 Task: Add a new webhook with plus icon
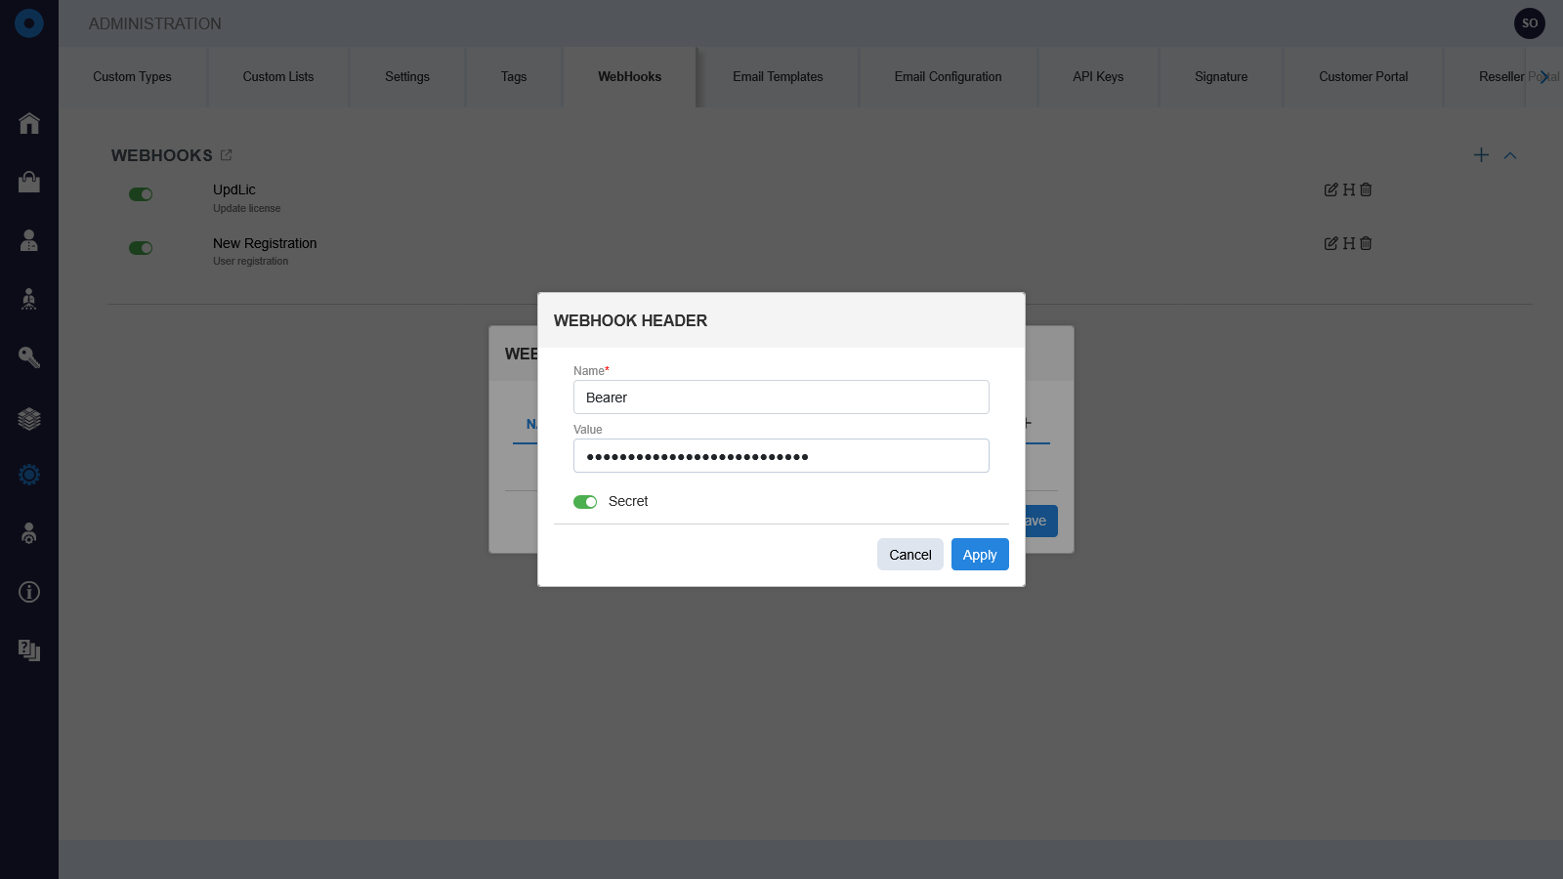click(x=1481, y=155)
